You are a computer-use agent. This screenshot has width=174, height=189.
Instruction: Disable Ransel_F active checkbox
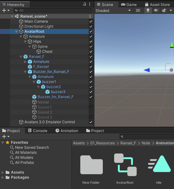[x=91, y=57]
